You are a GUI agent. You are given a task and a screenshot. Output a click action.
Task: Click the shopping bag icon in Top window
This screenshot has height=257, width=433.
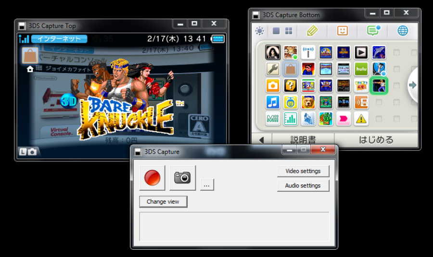30,55
